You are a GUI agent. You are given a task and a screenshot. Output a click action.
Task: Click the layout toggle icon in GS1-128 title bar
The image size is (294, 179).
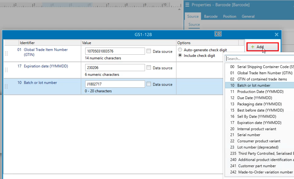218,34
